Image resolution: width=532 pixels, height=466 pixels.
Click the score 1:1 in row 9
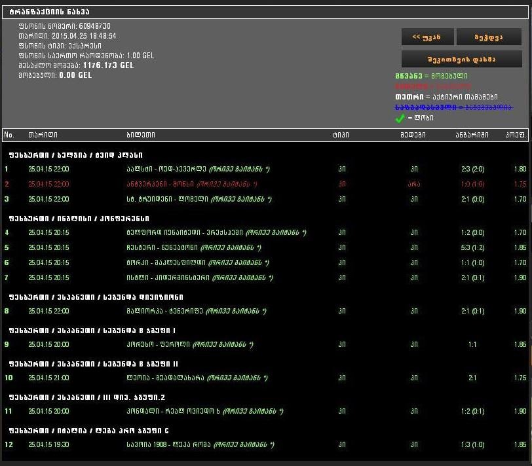[472, 345]
